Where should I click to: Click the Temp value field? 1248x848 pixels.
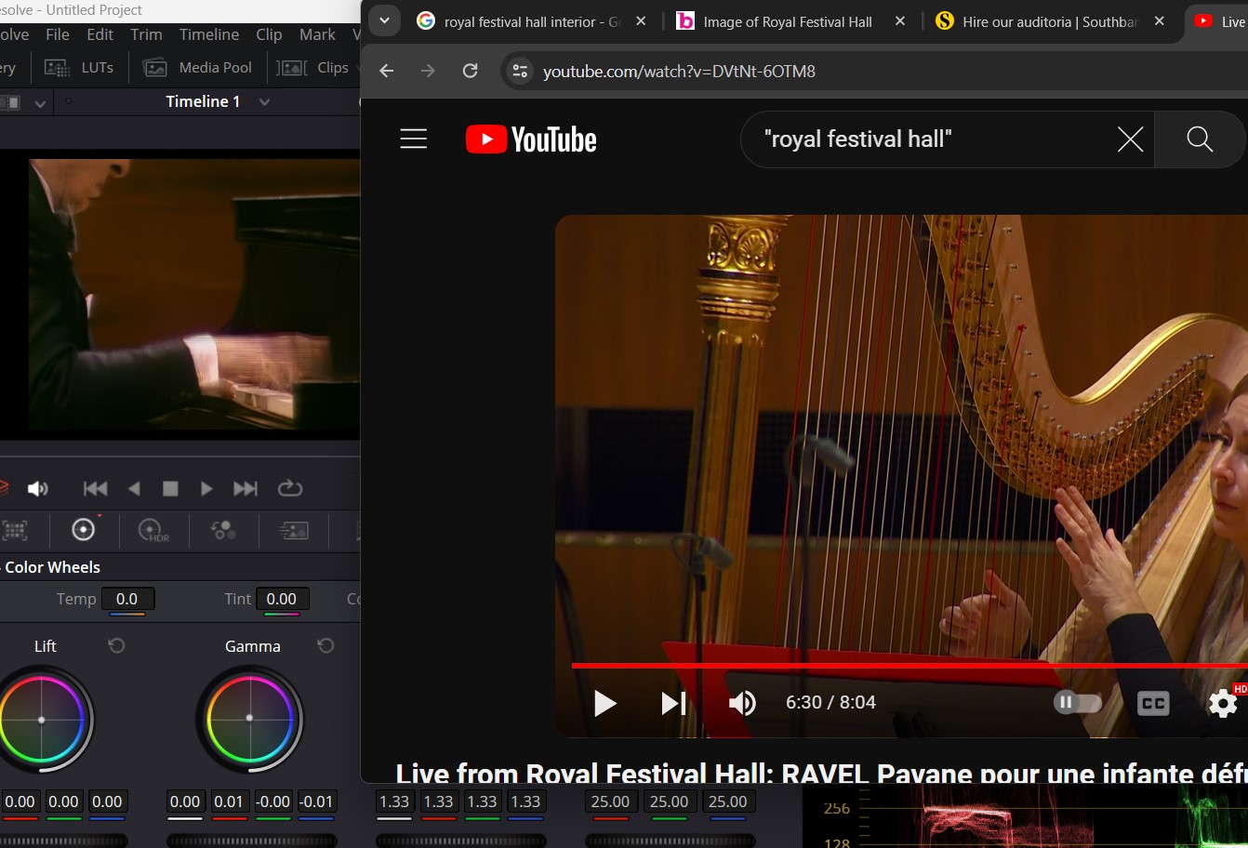[x=127, y=599]
